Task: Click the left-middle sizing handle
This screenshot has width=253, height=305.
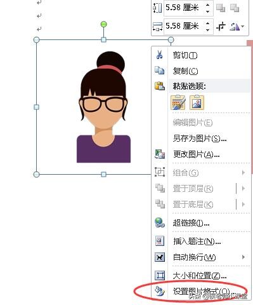Action: pyautogui.click(x=36, y=107)
